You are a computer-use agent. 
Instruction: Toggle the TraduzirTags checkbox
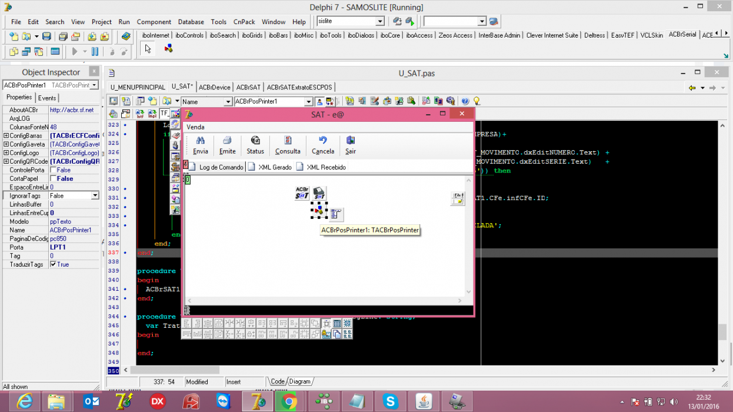click(x=53, y=264)
